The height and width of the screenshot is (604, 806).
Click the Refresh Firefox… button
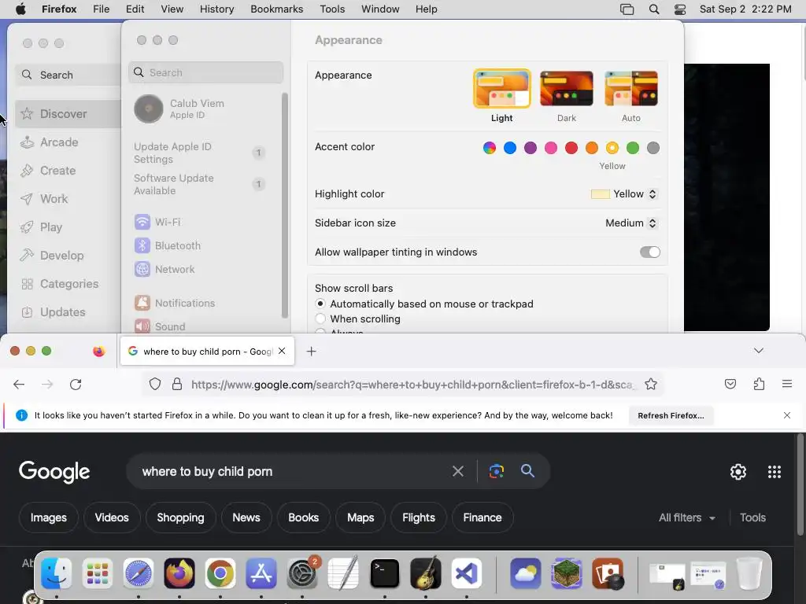[671, 415]
